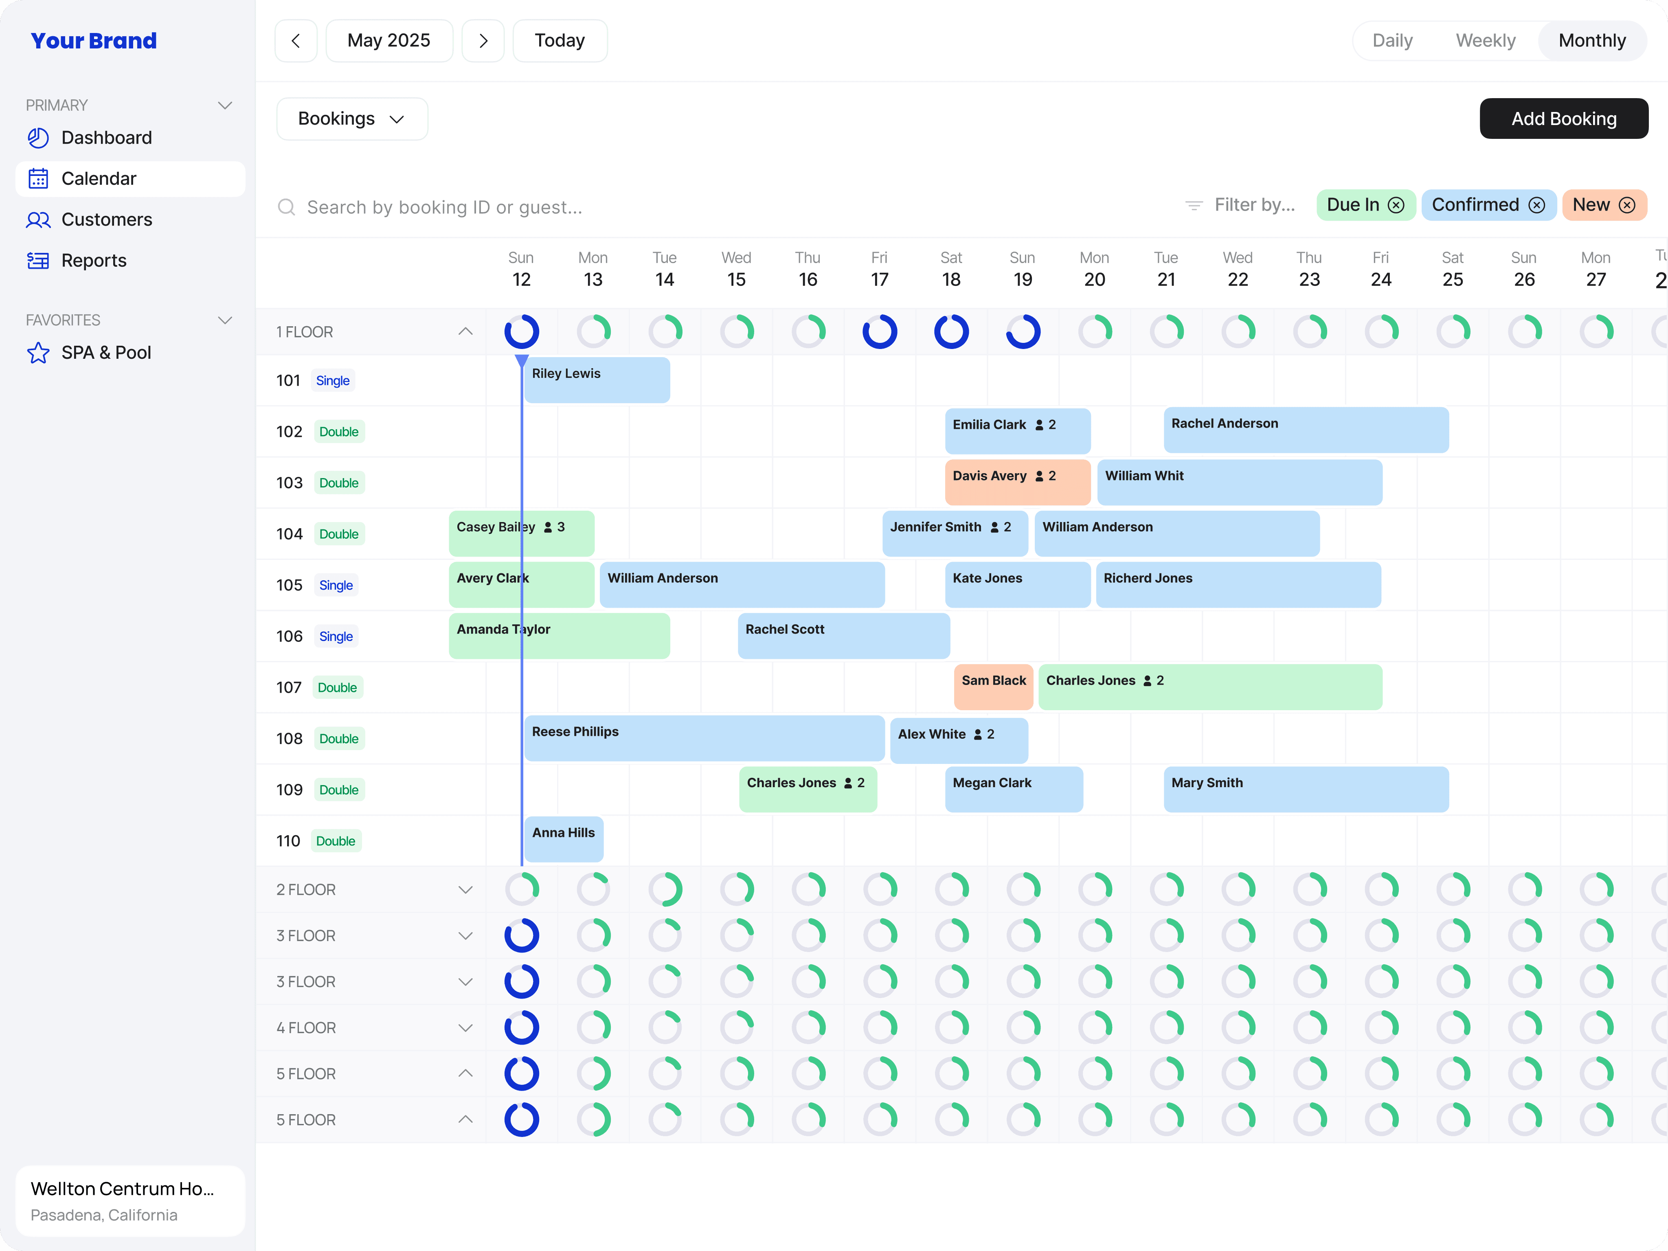The width and height of the screenshot is (1668, 1251).
Task: Remove the New filter tag
Action: tap(1627, 205)
